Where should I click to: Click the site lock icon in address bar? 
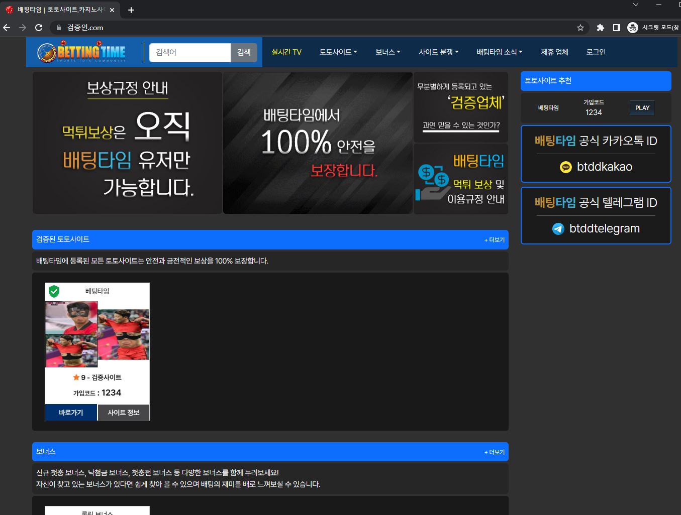(x=59, y=28)
